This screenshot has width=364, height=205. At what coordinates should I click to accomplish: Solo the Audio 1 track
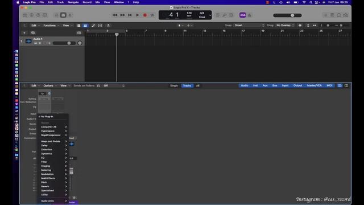click(40, 43)
